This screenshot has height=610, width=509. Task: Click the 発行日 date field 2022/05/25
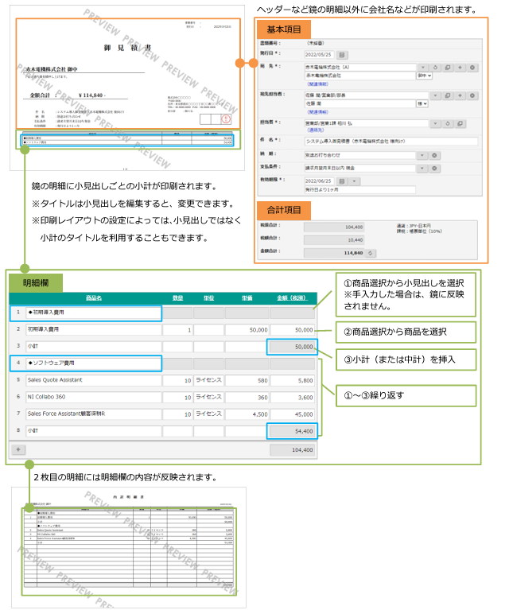[x=319, y=55]
